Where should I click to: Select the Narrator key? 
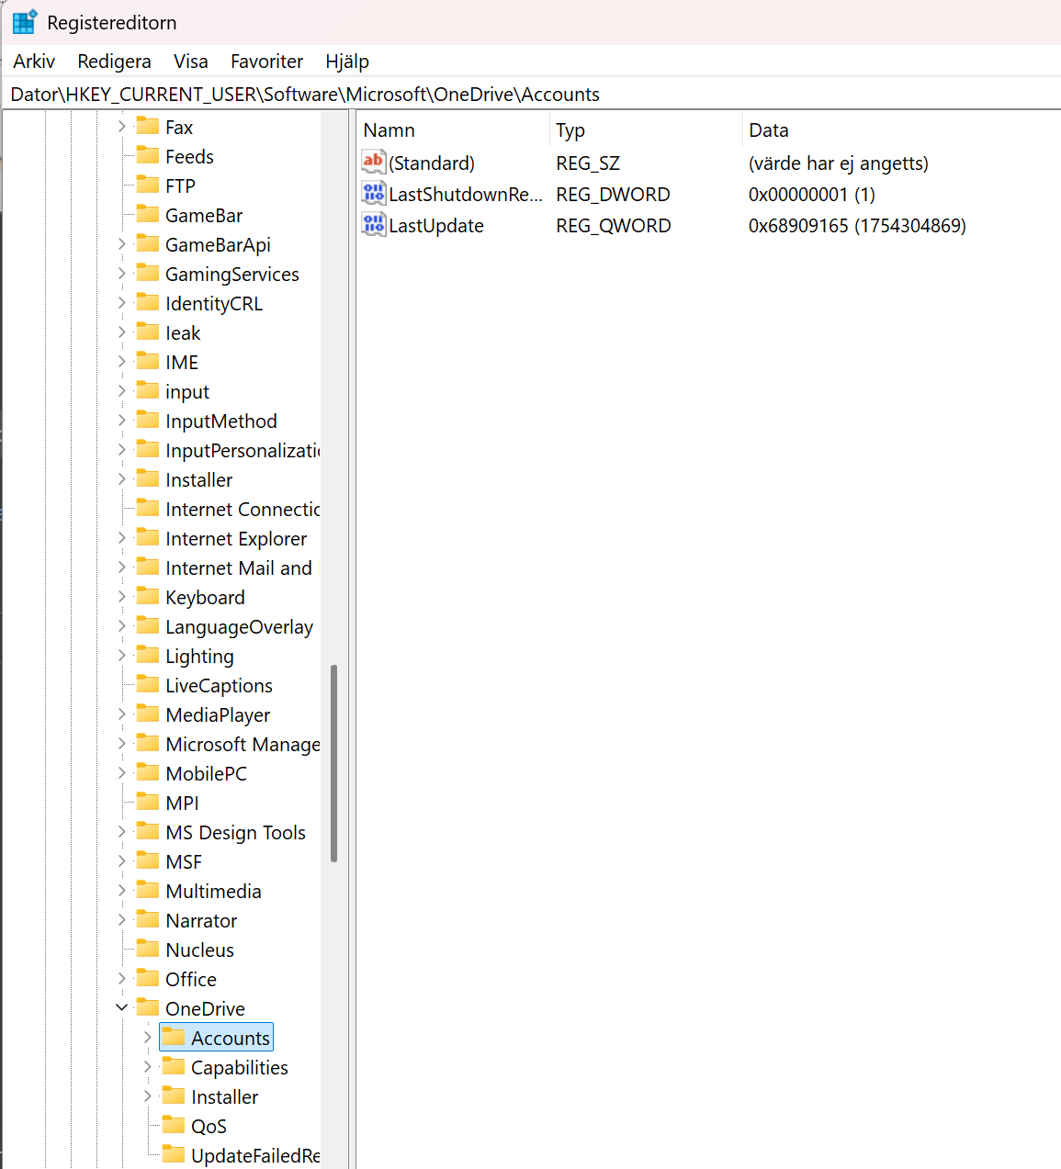[x=201, y=920]
